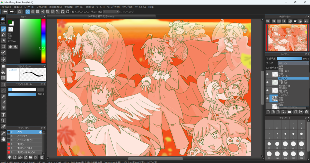Enable concentric circle snap
310x163 pixels.
click(53, 12)
